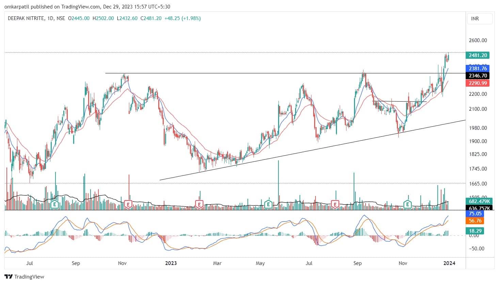Open the red earnings marker for February 2023

click(x=199, y=204)
